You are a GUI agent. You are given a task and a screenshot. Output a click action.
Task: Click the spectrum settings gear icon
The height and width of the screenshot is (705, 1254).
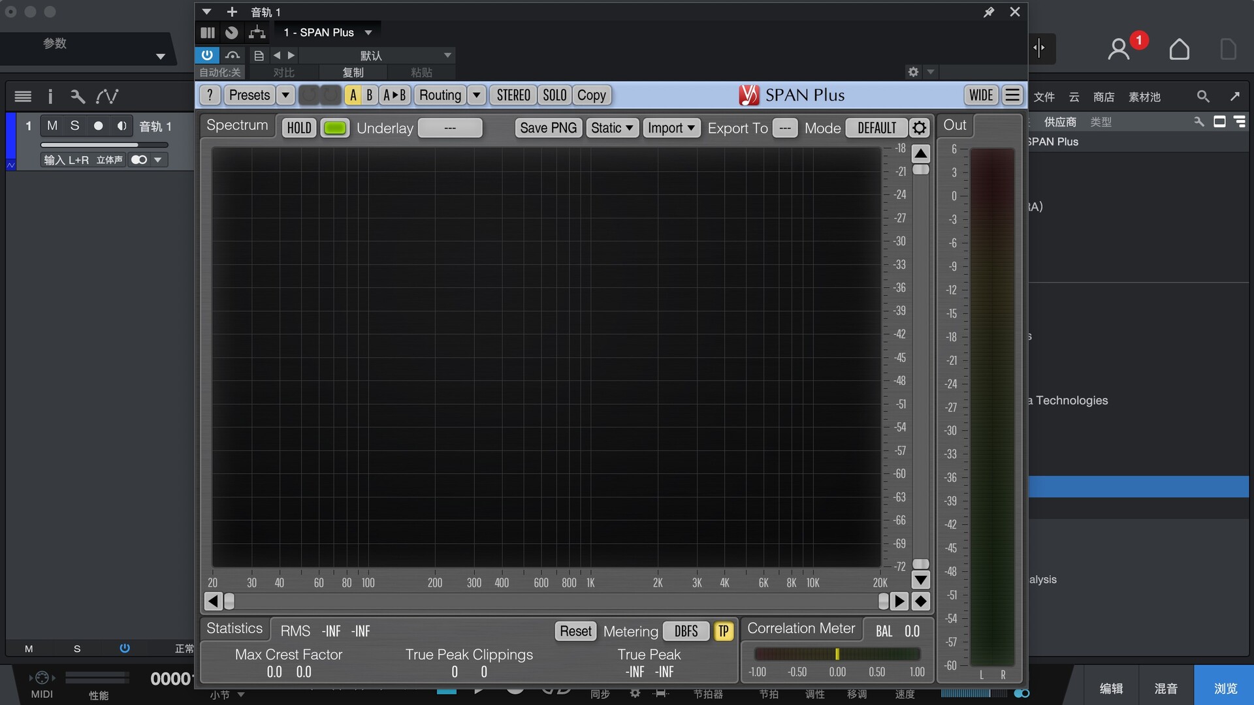pyautogui.click(x=919, y=128)
